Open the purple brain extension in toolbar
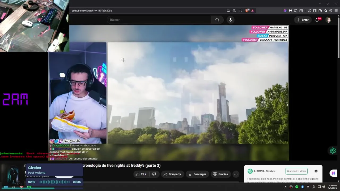The image size is (340, 191). 285,11
